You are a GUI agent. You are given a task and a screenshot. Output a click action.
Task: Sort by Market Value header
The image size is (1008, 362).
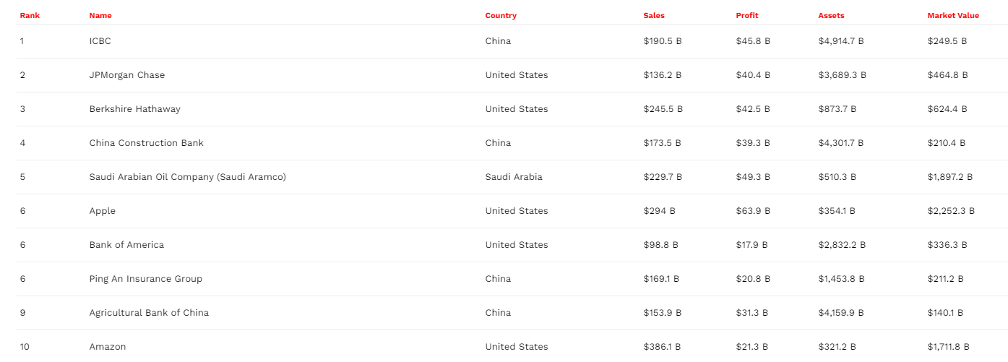[x=953, y=15]
